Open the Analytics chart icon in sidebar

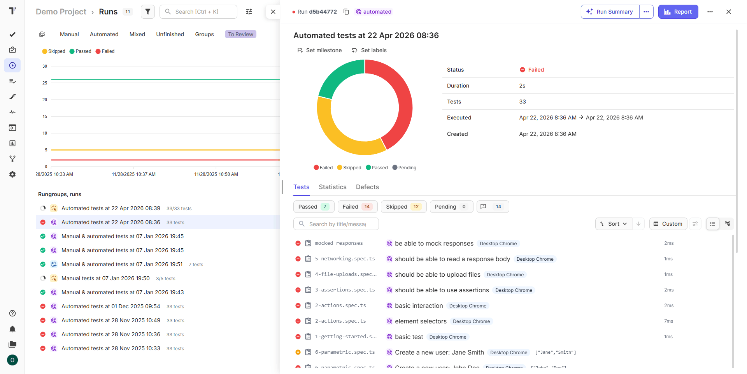[12, 143]
